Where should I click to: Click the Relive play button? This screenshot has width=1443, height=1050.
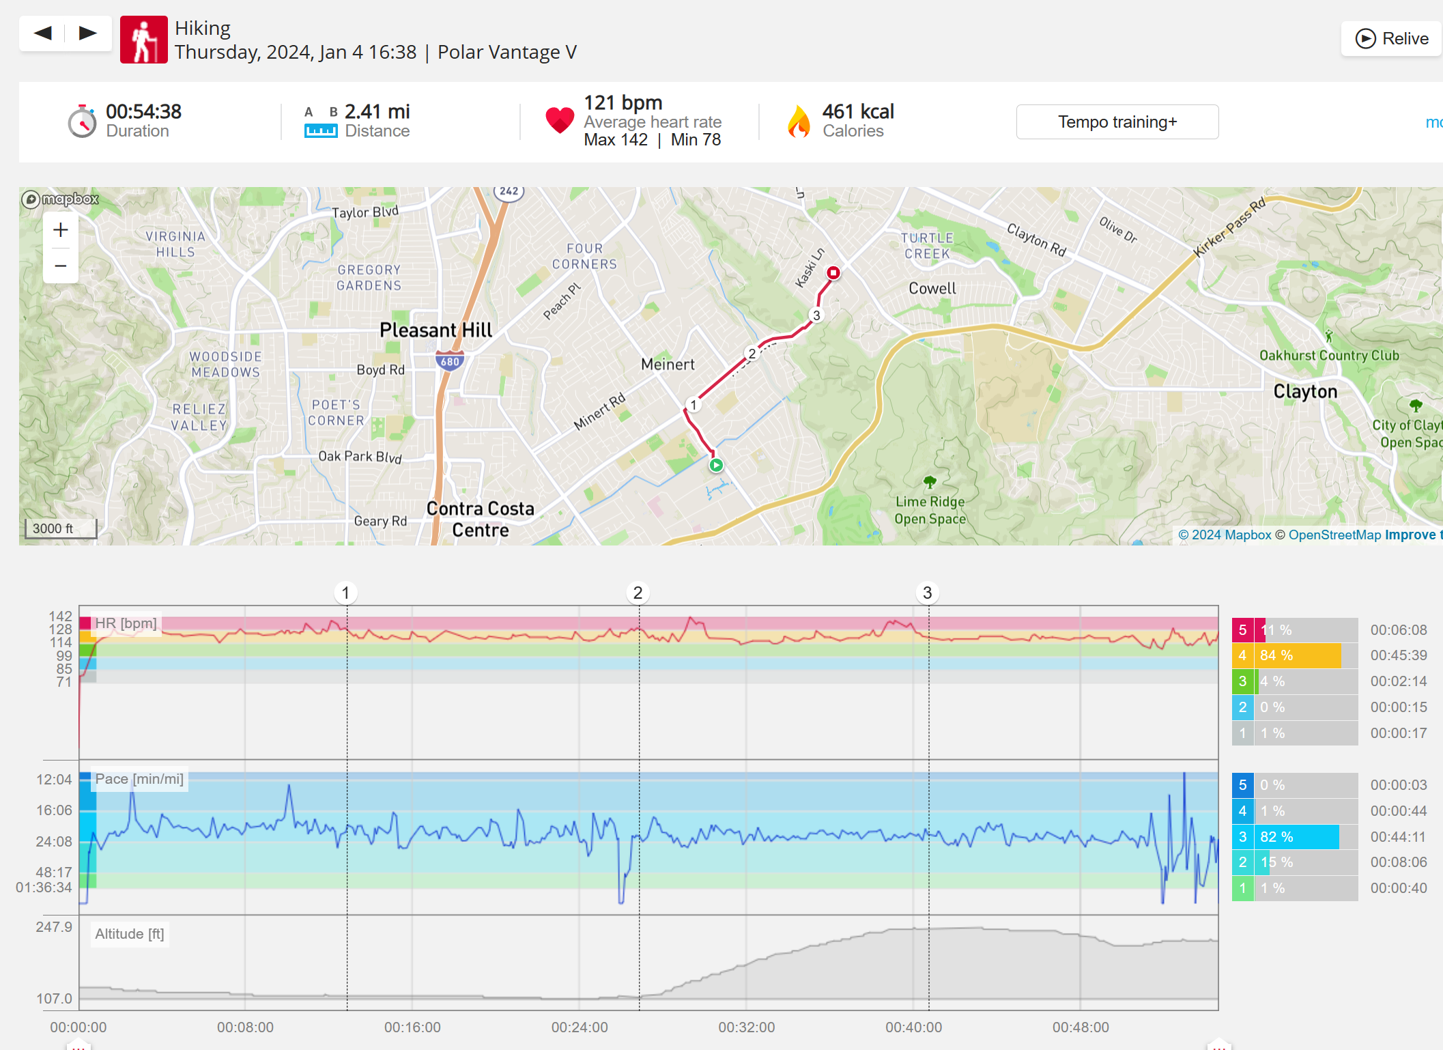[x=1391, y=38]
